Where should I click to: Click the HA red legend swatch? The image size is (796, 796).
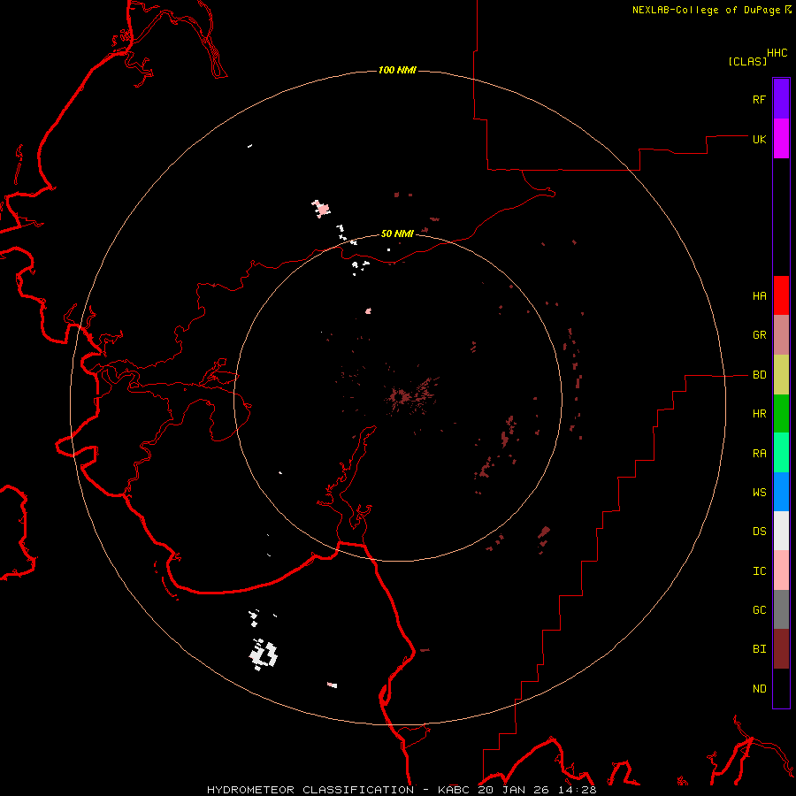click(781, 295)
